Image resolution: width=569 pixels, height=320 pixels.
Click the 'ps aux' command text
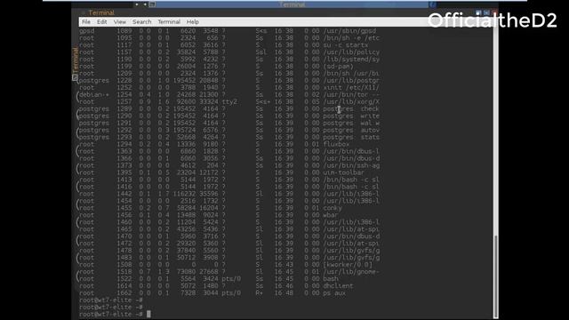[334, 293]
